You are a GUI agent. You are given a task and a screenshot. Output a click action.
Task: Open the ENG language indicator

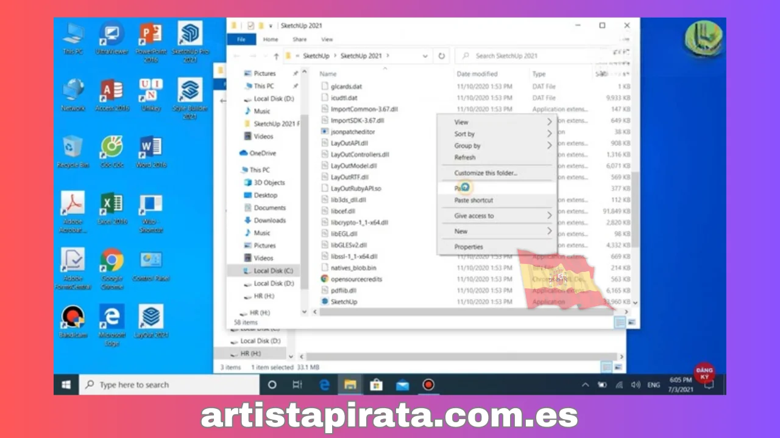653,384
